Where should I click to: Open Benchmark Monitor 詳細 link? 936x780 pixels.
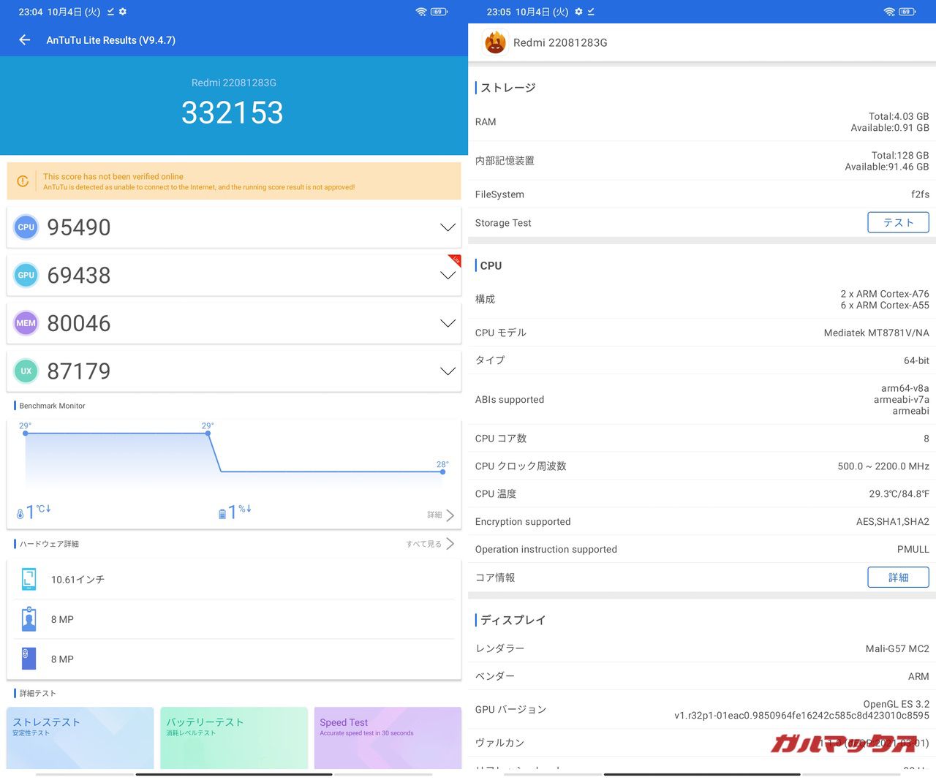pos(440,515)
